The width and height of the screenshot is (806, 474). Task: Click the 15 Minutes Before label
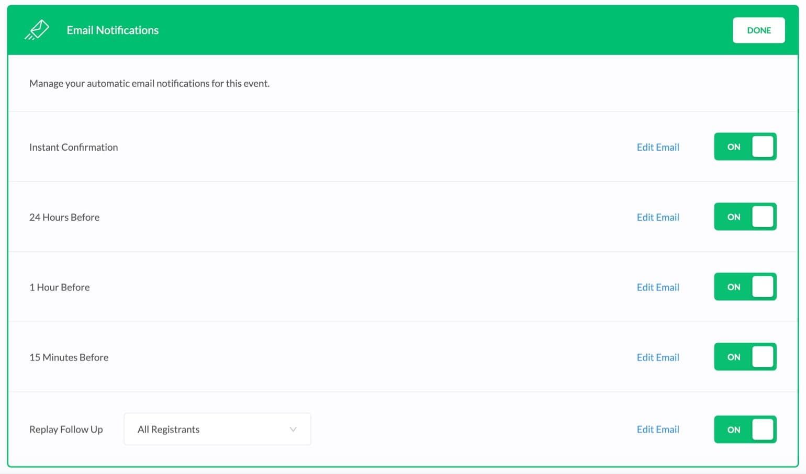pos(69,357)
